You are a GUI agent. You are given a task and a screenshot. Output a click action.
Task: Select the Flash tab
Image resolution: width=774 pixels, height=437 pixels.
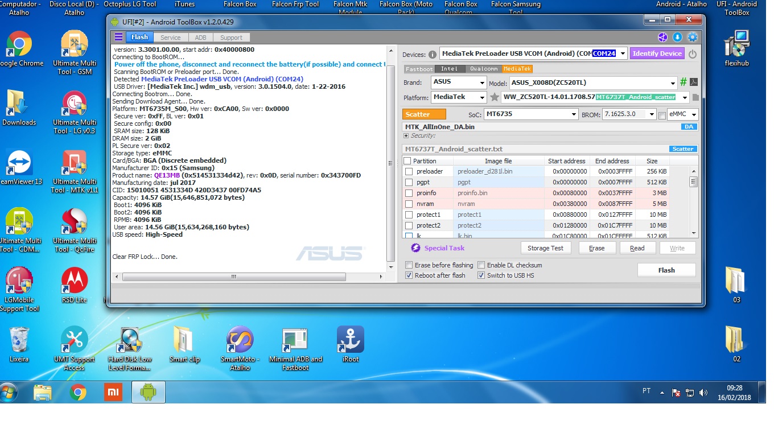click(x=139, y=37)
